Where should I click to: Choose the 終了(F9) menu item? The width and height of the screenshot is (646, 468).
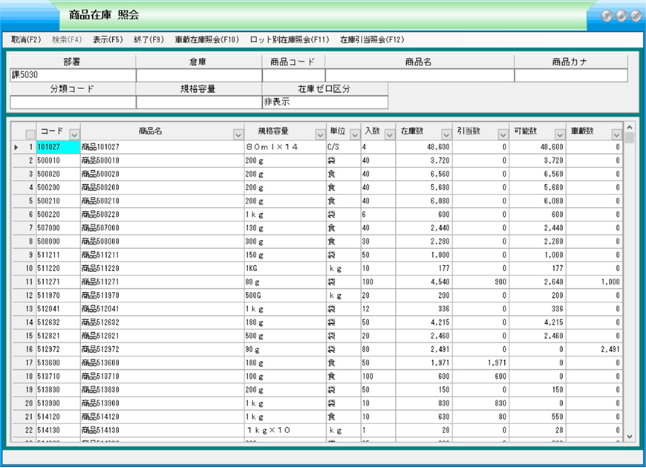[149, 39]
